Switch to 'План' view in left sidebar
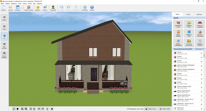 click(4, 27)
